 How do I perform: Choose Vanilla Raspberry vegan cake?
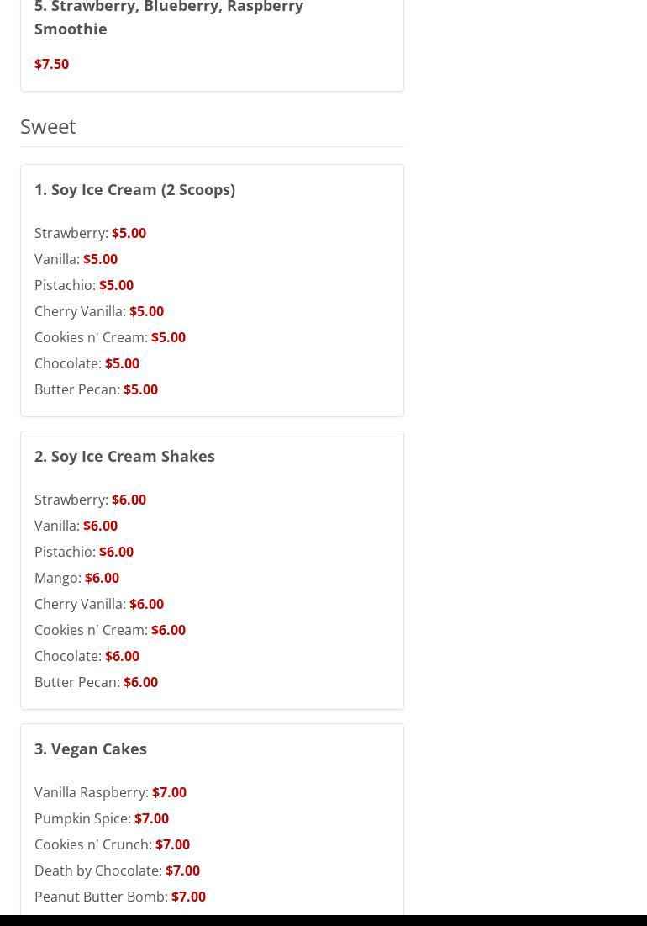[x=110, y=792]
